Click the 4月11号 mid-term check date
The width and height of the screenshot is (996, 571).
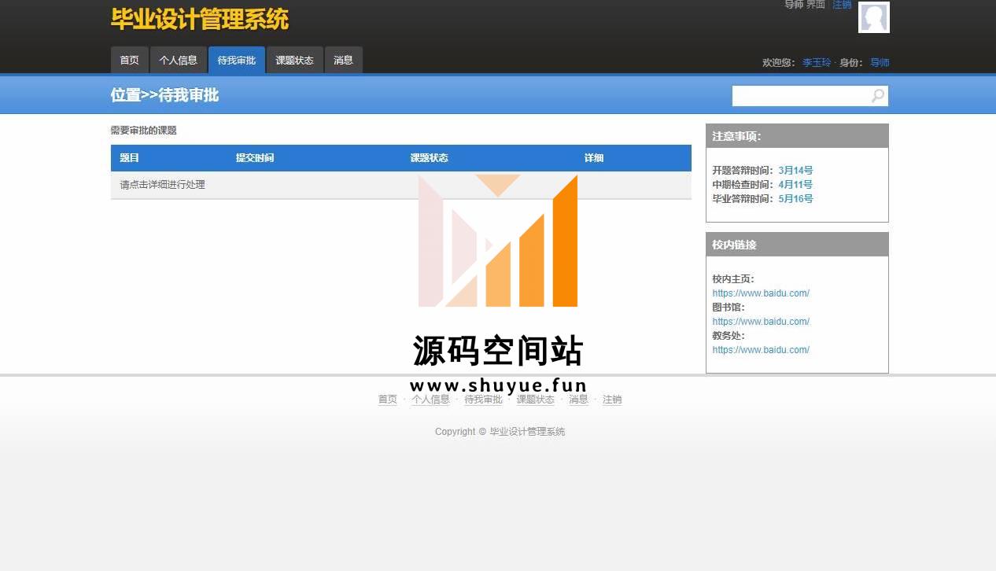(x=795, y=184)
